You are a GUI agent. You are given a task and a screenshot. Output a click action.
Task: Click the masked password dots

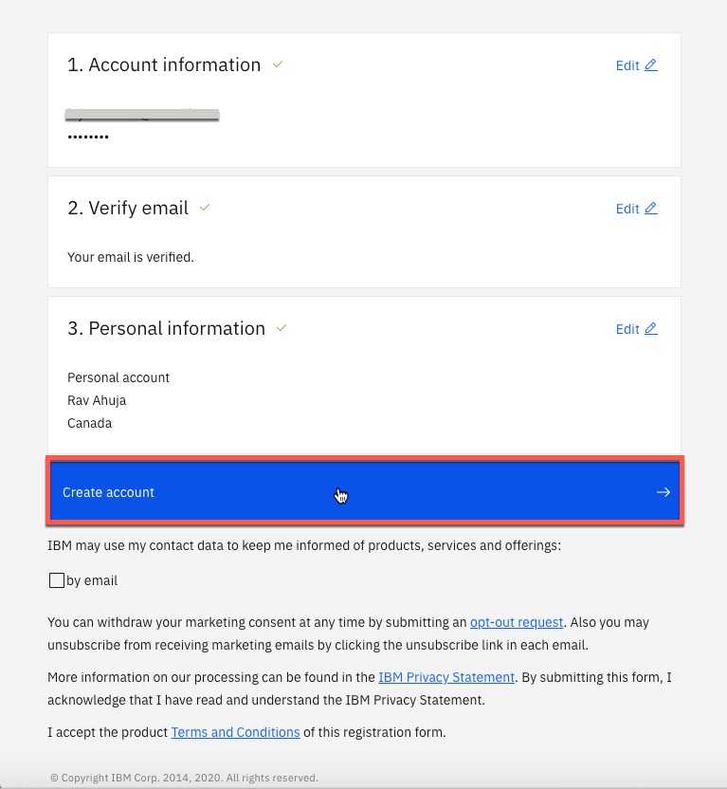(x=88, y=138)
